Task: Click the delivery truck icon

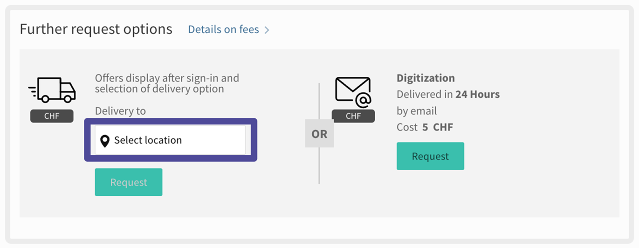Action: pos(52,90)
